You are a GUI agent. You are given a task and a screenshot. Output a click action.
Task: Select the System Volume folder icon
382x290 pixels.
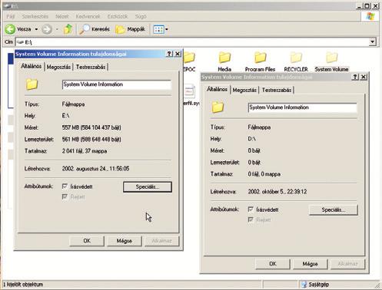coord(331,58)
